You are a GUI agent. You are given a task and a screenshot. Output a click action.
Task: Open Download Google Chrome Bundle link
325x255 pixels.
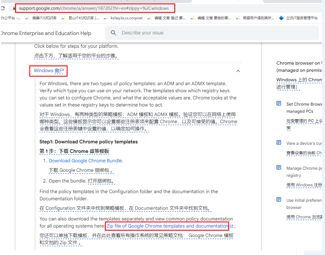tap(85, 161)
